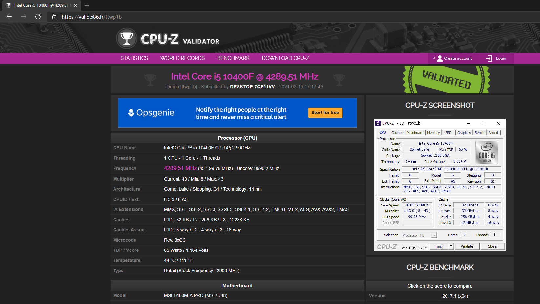Click the Close button in CPU-Z window
Viewport: 540px width, 304px height.
pos(492,246)
